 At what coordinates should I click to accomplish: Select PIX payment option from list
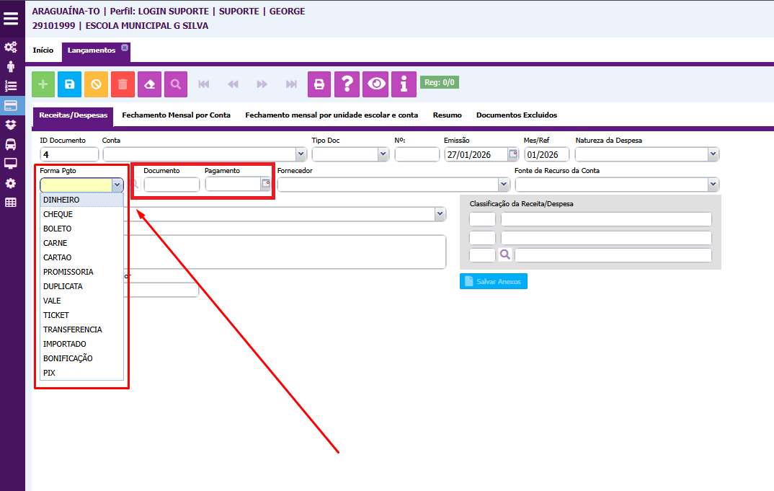(50, 373)
